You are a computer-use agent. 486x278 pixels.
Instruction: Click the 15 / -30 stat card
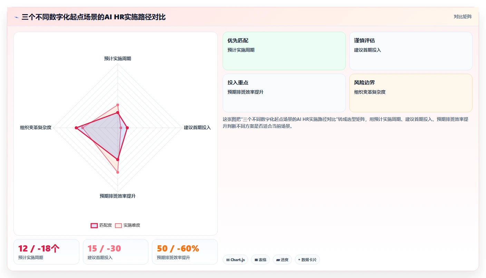coord(116,252)
